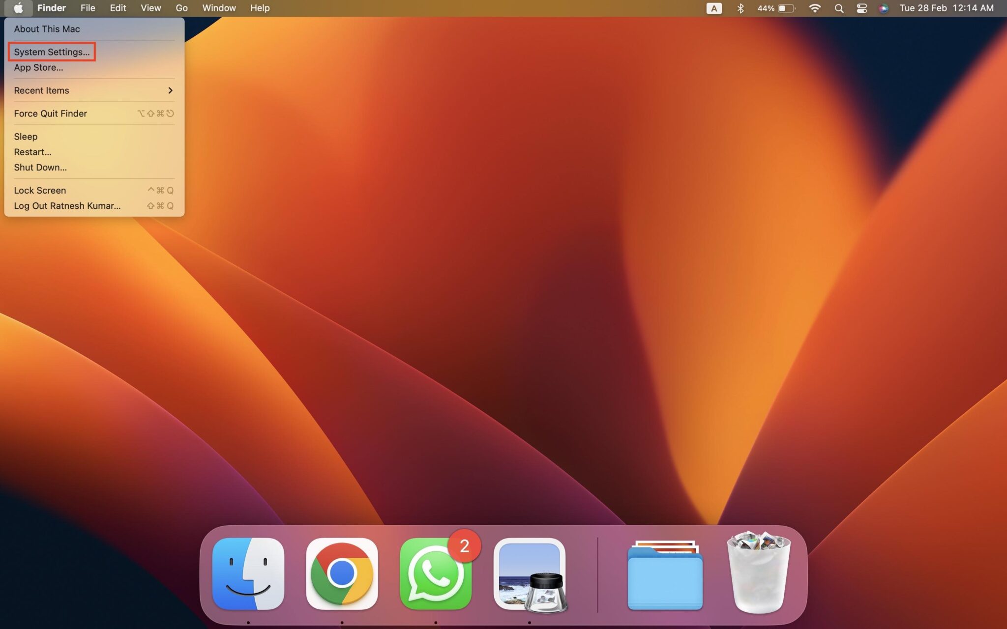This screenshot has height=629, width=1007.
Task: Click the input source 'A' icon
Action: 714,8
